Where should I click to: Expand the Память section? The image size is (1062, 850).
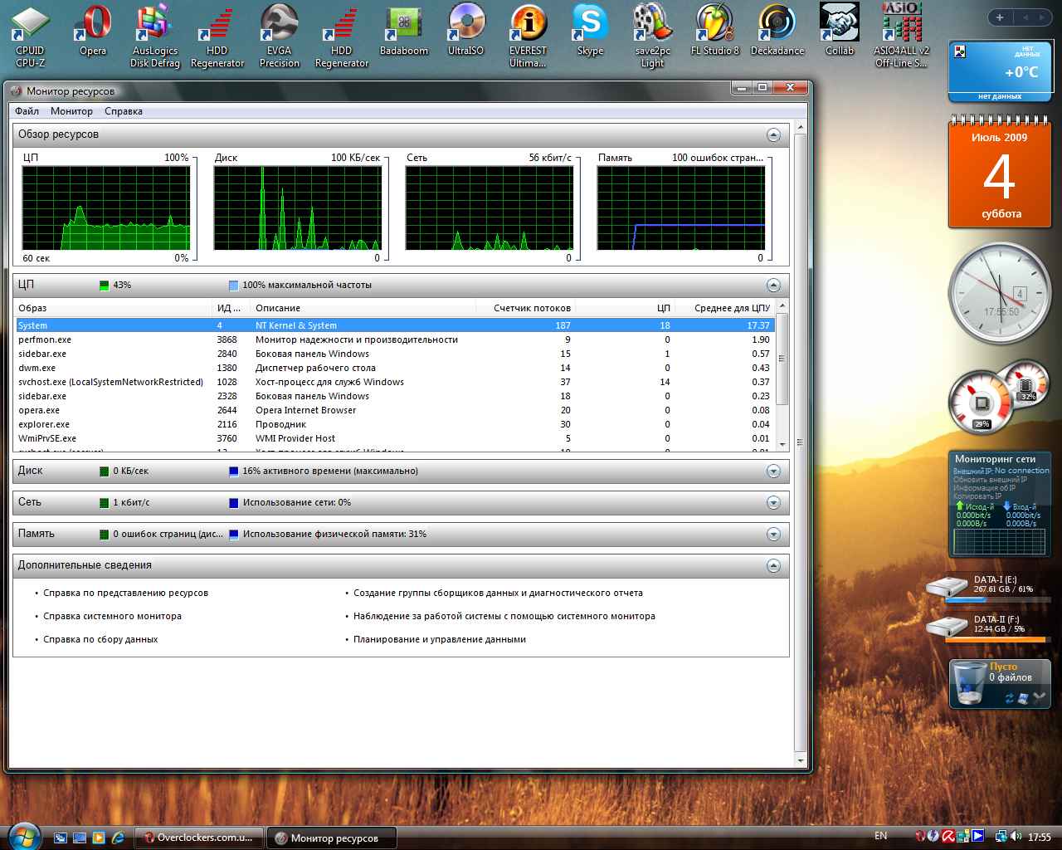773,535
